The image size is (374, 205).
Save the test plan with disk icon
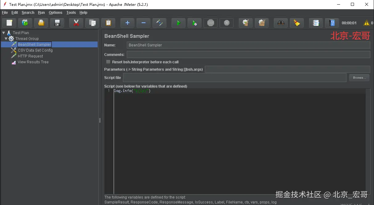pyautogui.click(x=57, y=23)
